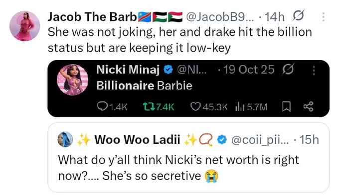Click Nicki Minaj's blue verified badge
339x195 pixels.
(168, 70)
